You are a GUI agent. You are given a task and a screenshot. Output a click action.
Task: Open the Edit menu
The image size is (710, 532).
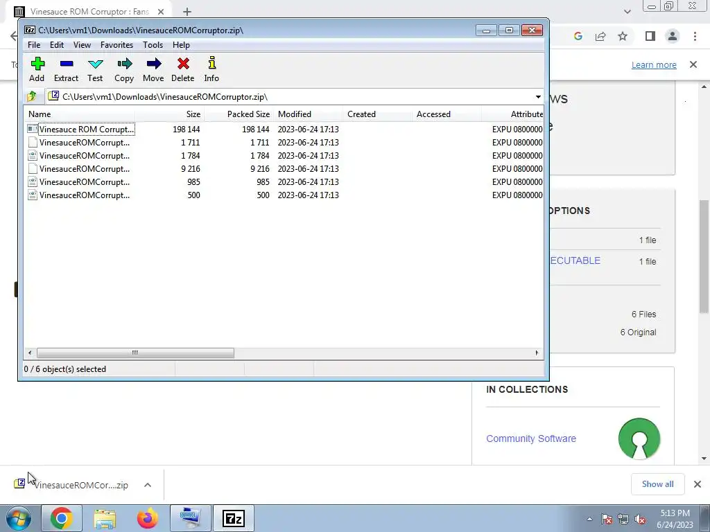57,45
